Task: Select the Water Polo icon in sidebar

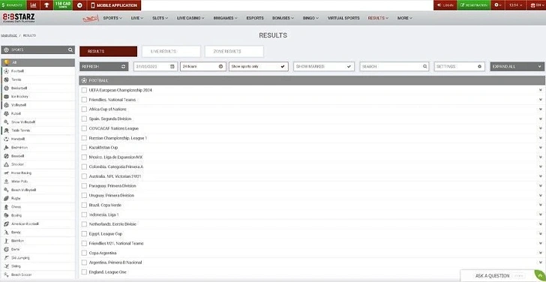Action: tap(6, 181)
